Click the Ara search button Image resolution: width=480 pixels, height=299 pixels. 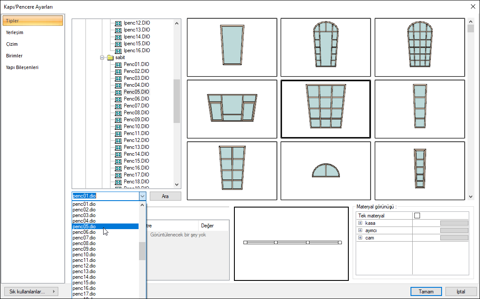(165, 196)
